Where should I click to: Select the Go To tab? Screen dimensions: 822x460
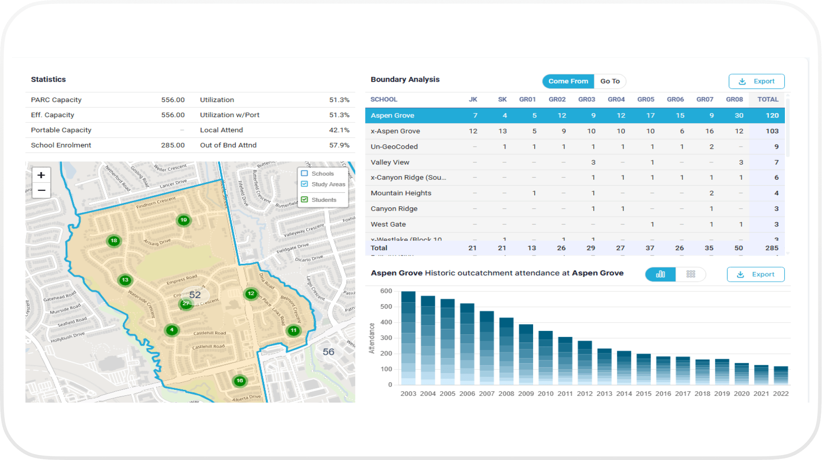(610, 81)
